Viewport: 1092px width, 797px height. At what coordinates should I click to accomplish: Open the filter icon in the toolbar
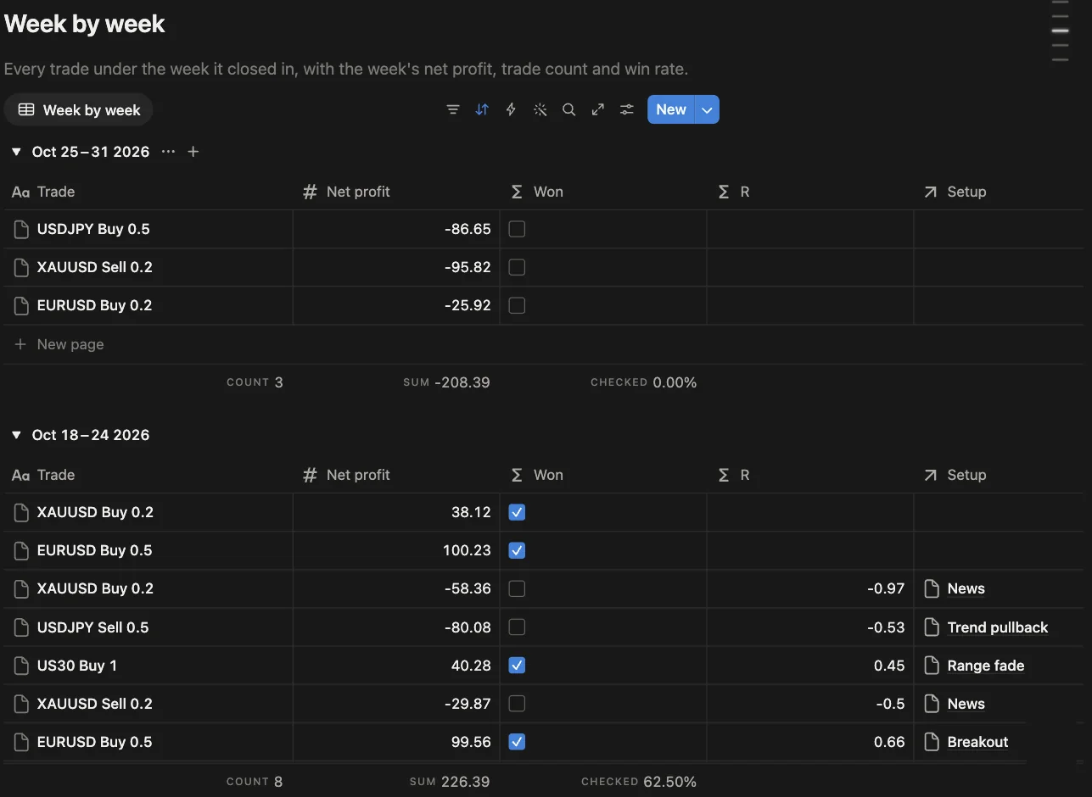(x=453, y=109)
